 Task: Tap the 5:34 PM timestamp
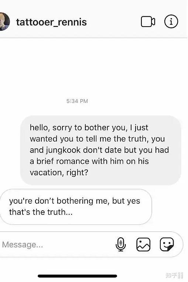[77, 101]
